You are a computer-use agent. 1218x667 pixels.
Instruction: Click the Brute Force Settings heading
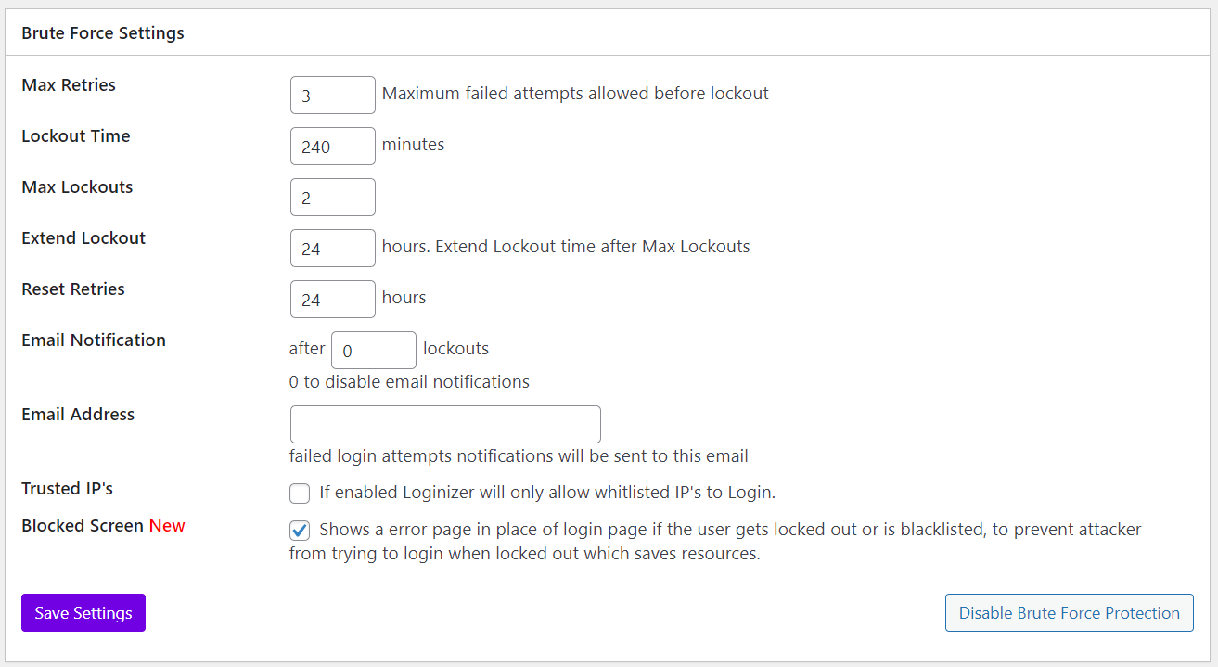(x=103, y=33)
